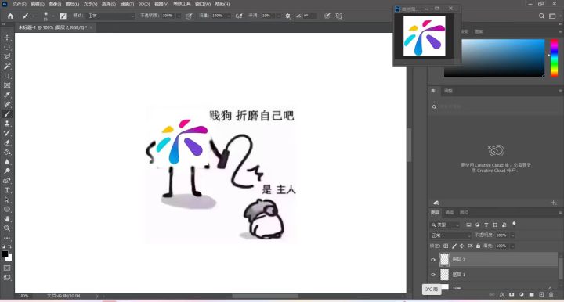Image resolution: width=564 pixels, height=302 pixels.
Task: Select the Paint Bucket tool
Action: point(7,152)
